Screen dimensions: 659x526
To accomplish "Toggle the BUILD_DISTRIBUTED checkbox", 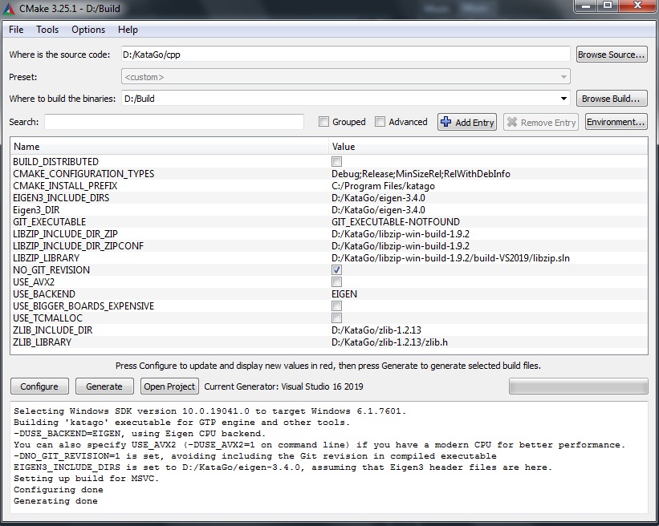I will click(x=336, y=162).
